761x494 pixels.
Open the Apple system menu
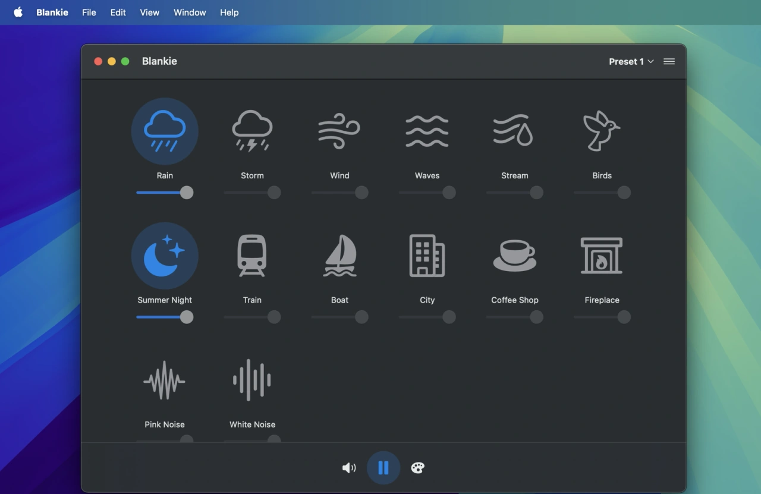[x=18, y=12]
